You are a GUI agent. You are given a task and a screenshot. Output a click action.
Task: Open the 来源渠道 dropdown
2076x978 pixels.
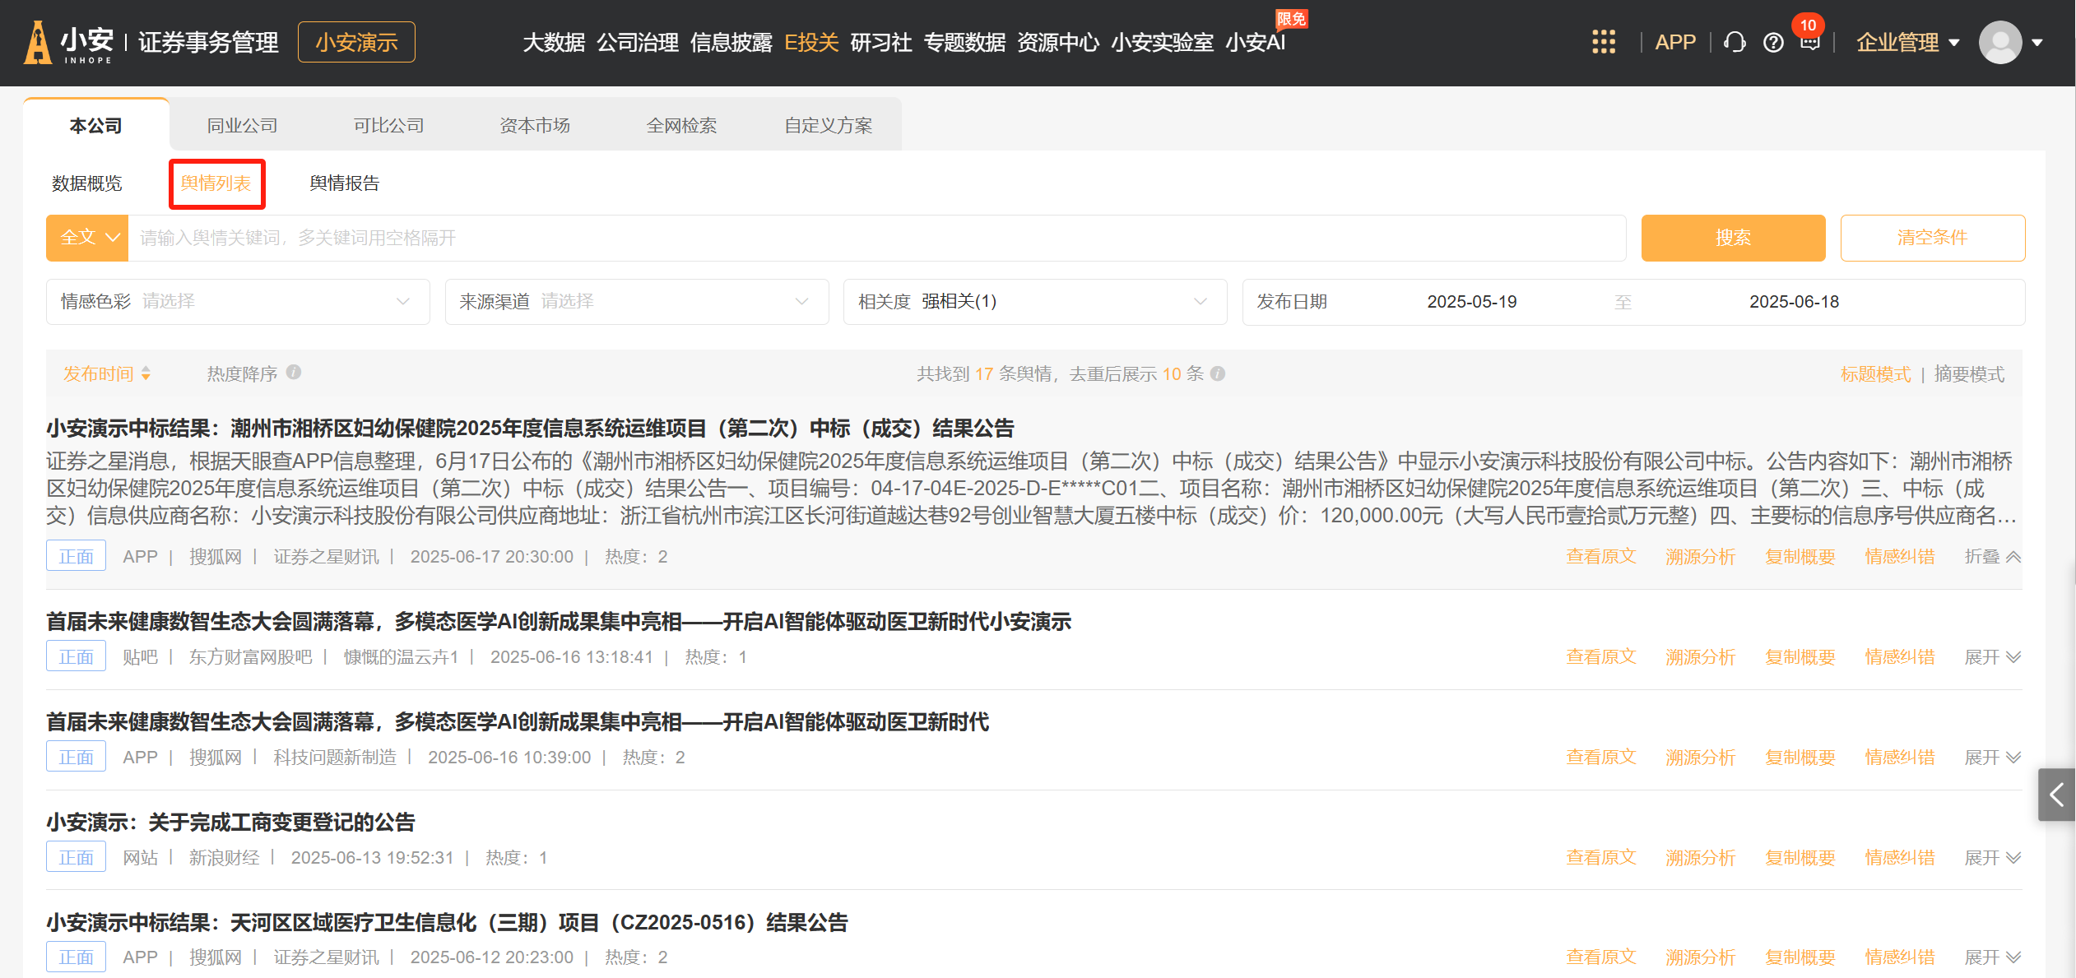coord(636,302)
